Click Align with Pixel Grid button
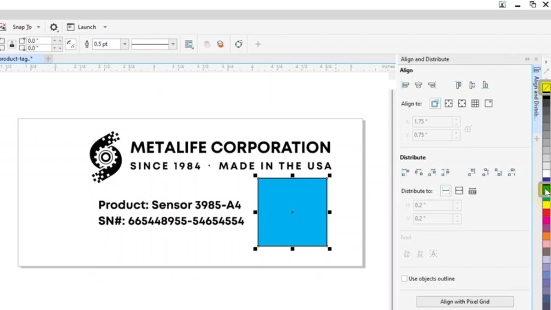551x310 pixels. coord(465,302)
